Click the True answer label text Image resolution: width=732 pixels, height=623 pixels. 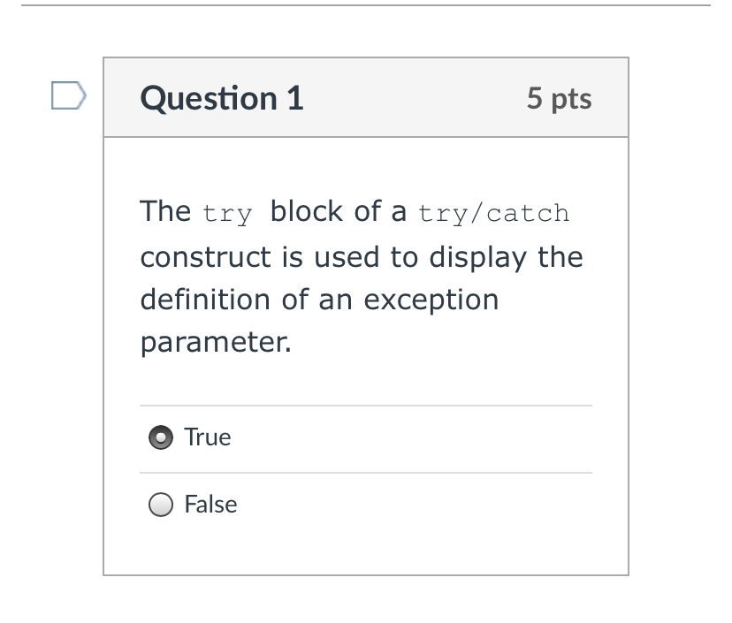(x=206, y=437)
